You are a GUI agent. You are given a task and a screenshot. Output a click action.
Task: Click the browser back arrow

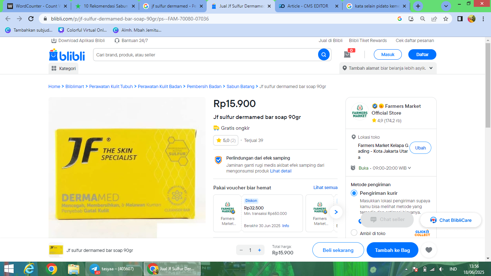pyautogui.click(x=8, y=19)
